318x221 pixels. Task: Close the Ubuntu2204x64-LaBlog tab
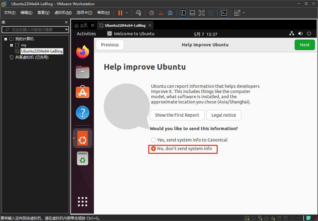pos(150,25)
